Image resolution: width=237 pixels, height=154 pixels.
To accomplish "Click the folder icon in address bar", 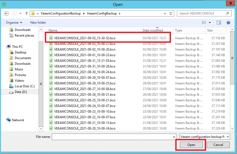I will point(33,13).
